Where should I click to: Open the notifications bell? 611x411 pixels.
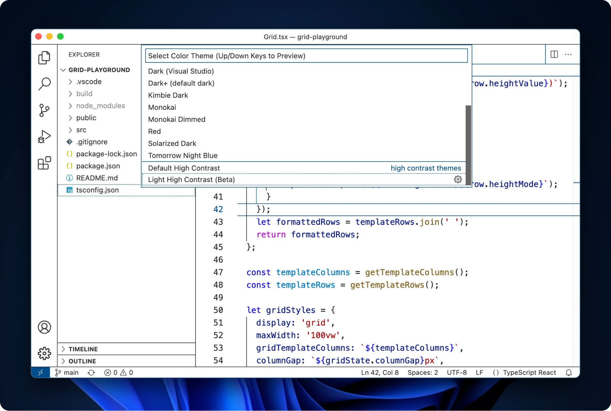click(x=569, y=372)
